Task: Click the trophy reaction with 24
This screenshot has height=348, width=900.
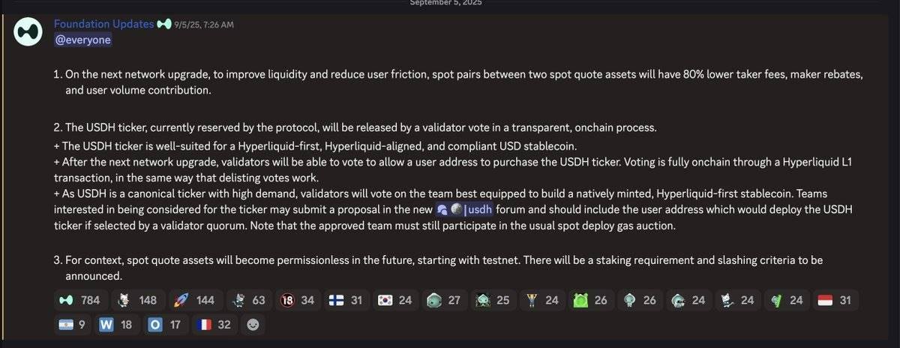Action: [x=541, y=300]
